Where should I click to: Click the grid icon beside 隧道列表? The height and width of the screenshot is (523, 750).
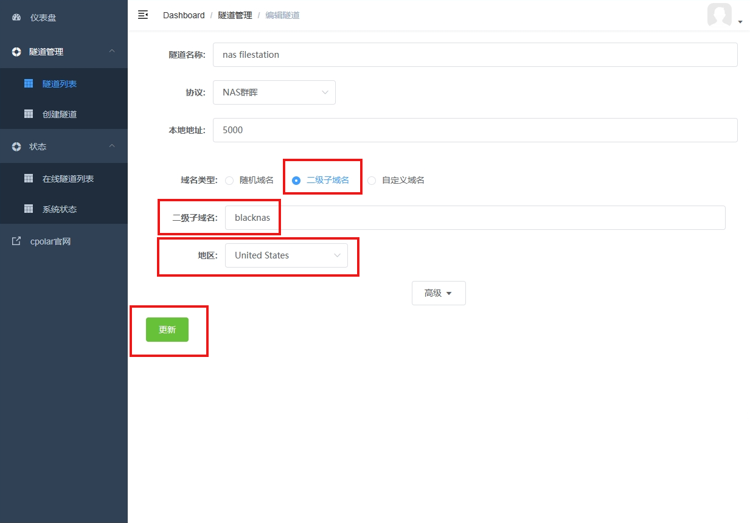pos(29,83)
